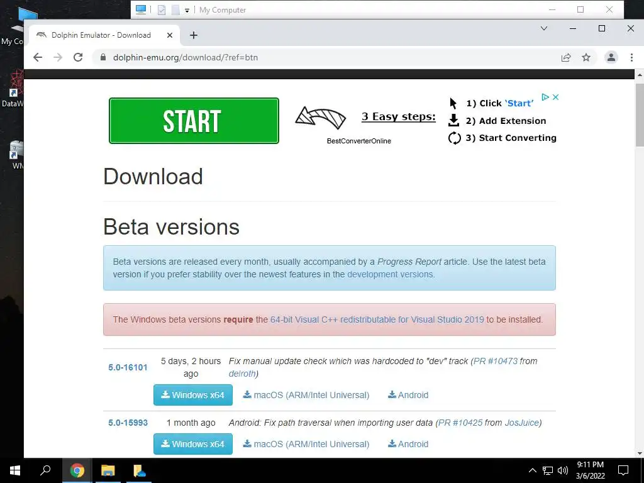The width and height of the screenshot is (644, 483).
Task: Close the ad with the X icon
Action: point(556,97)
